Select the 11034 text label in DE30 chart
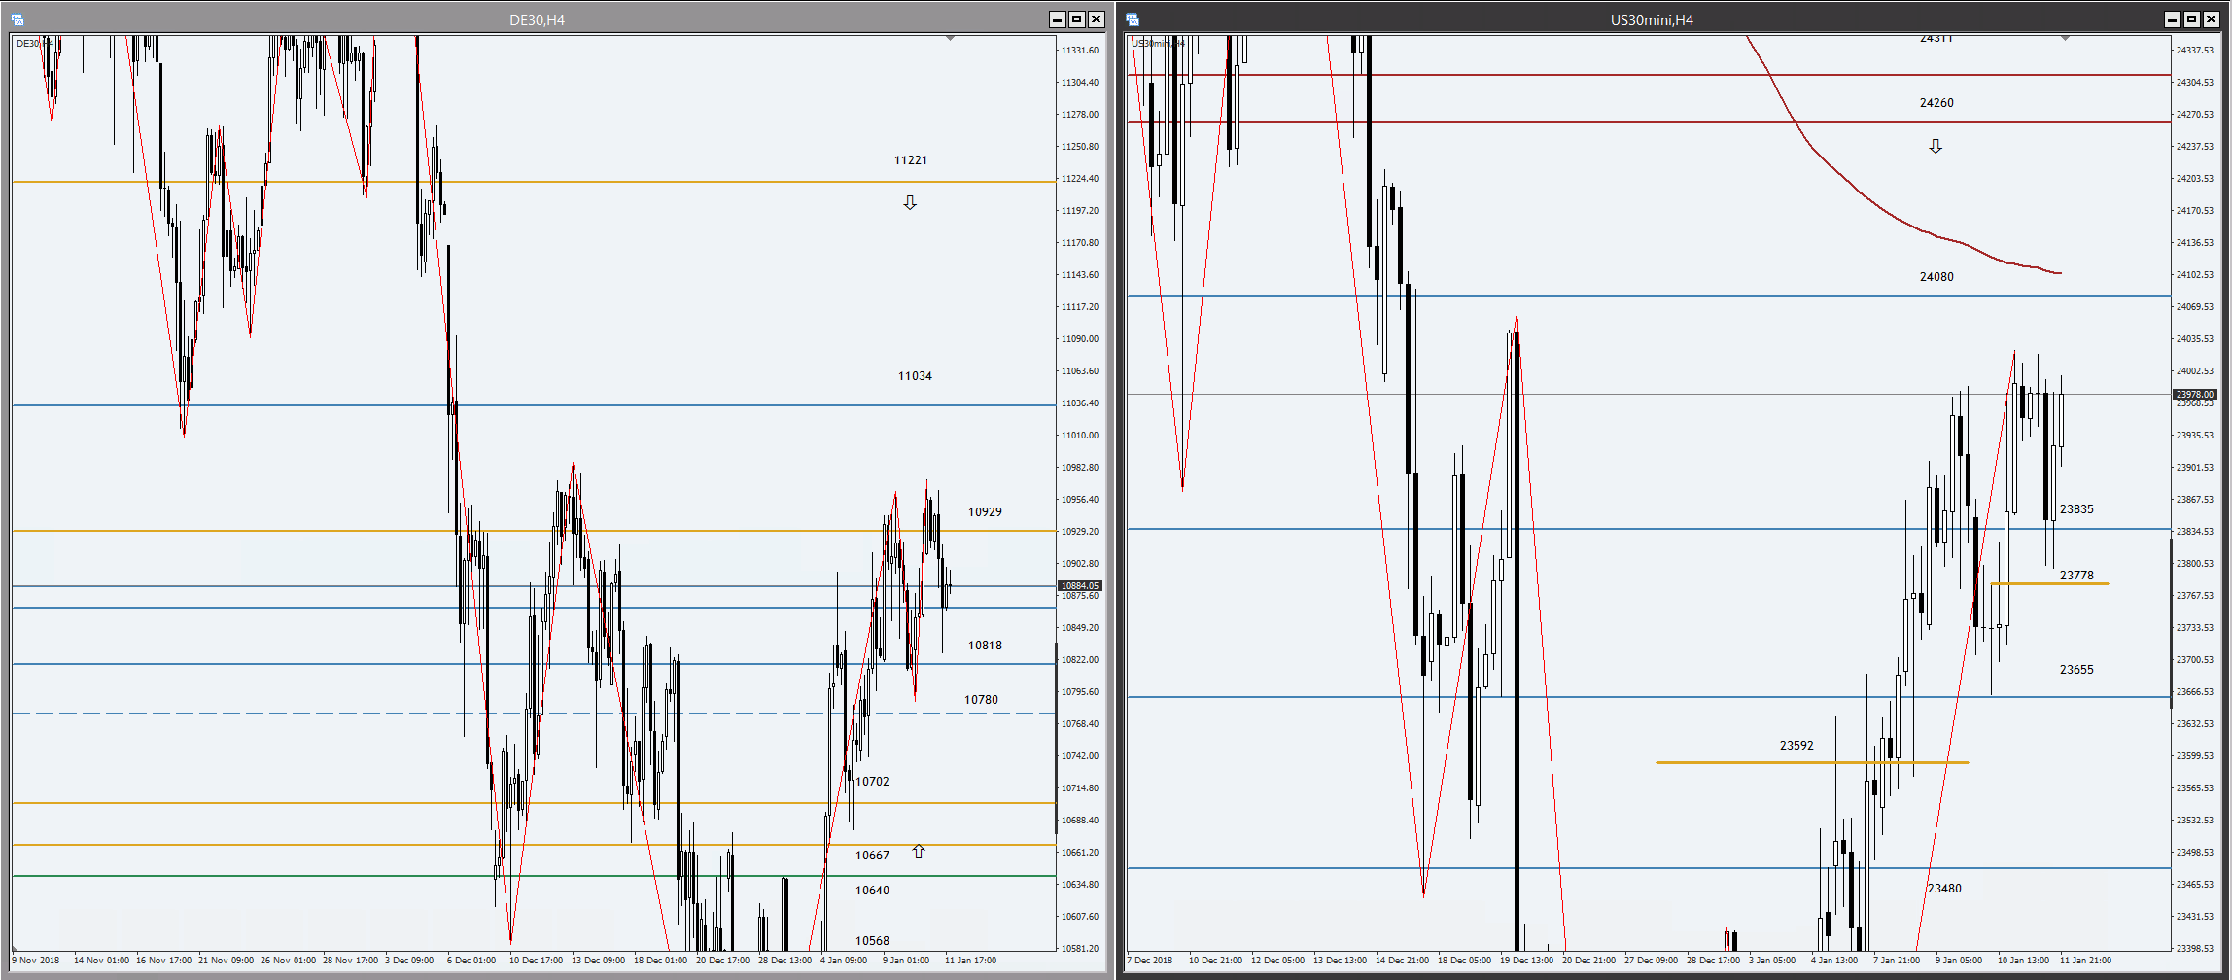The height and width of the screenshot is (980, 2232). tap(915, 376)
